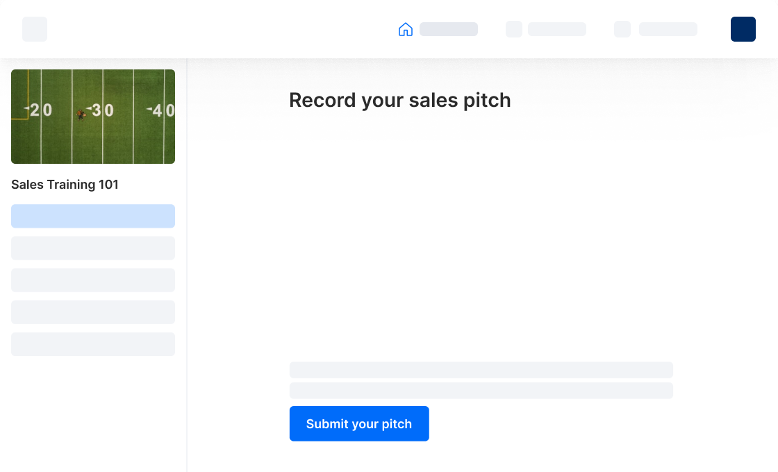778x472 pixels.
Task: Select the last lesson item in the sidebar
Action: coord(93,344)
